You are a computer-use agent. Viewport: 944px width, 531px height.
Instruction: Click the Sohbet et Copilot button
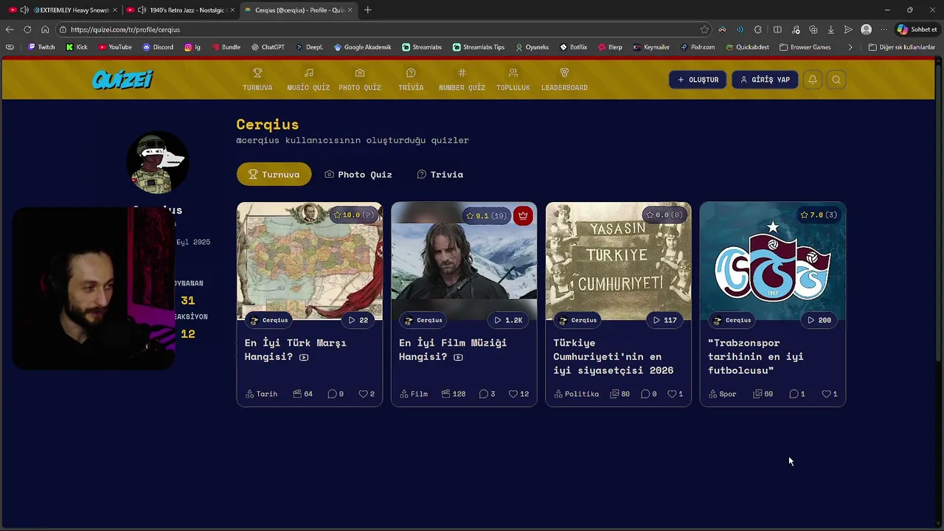(x=917, y=29)
